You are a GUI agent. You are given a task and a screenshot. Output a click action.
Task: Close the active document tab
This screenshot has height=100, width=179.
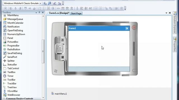pyautogui.click(x=170, y=13)
